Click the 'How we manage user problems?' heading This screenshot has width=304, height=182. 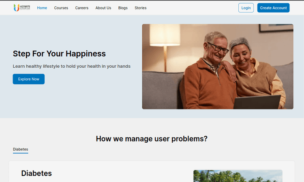(x=152, y=139)
